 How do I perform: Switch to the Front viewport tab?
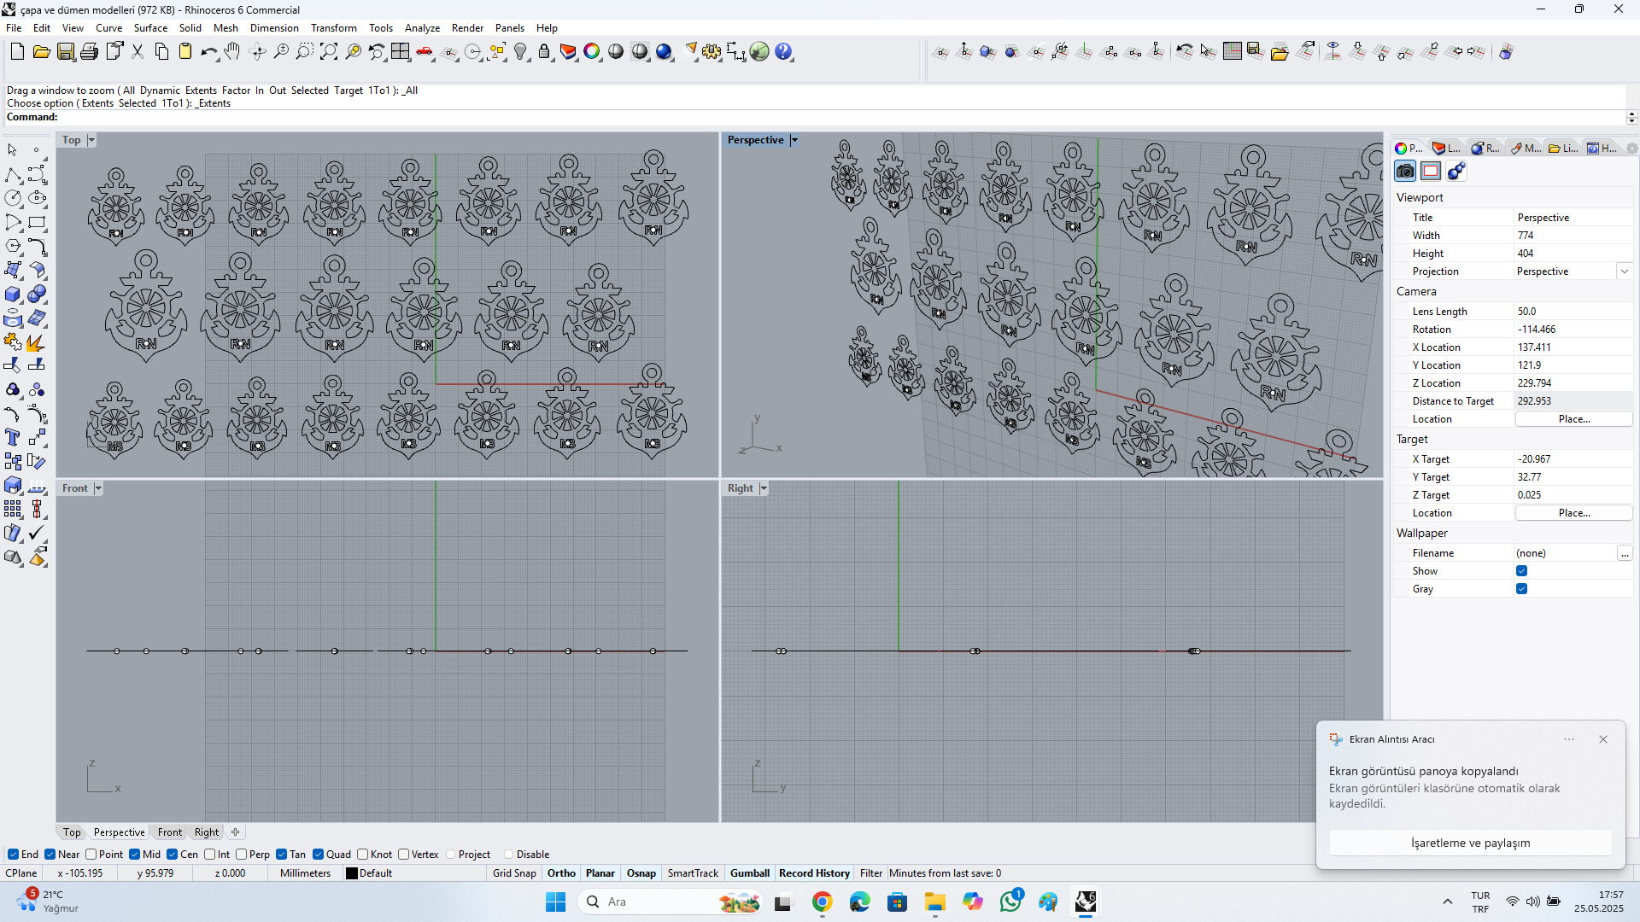click(x=169, y=832)
